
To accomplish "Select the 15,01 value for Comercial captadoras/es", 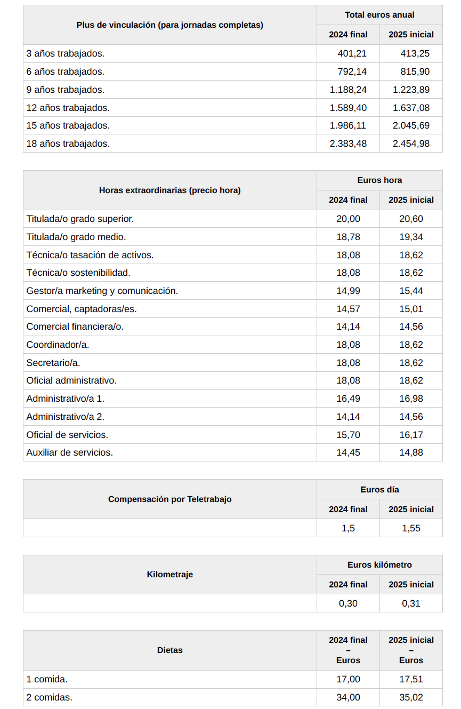I will [411, 309].
